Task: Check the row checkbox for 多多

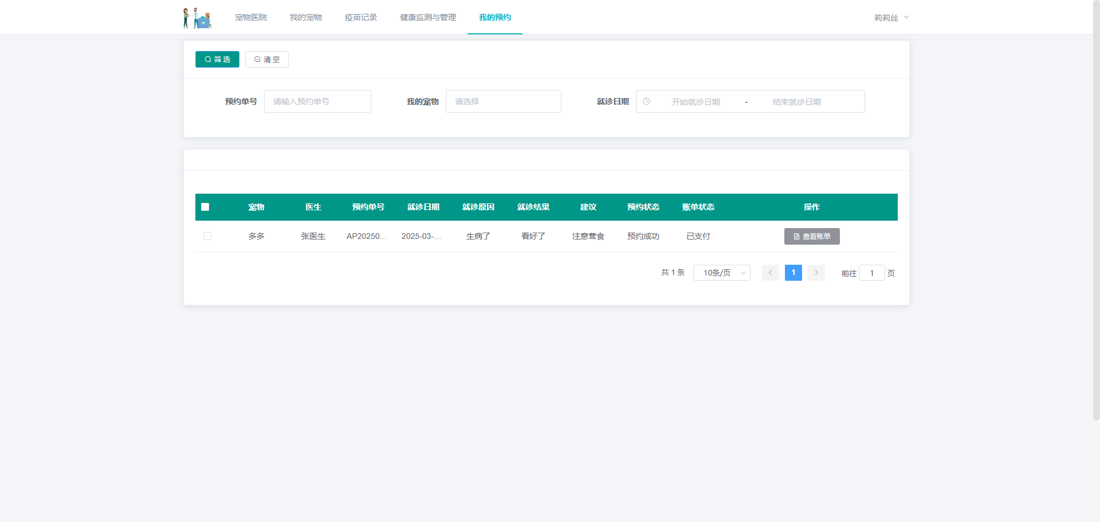Action: pos(207,236)
